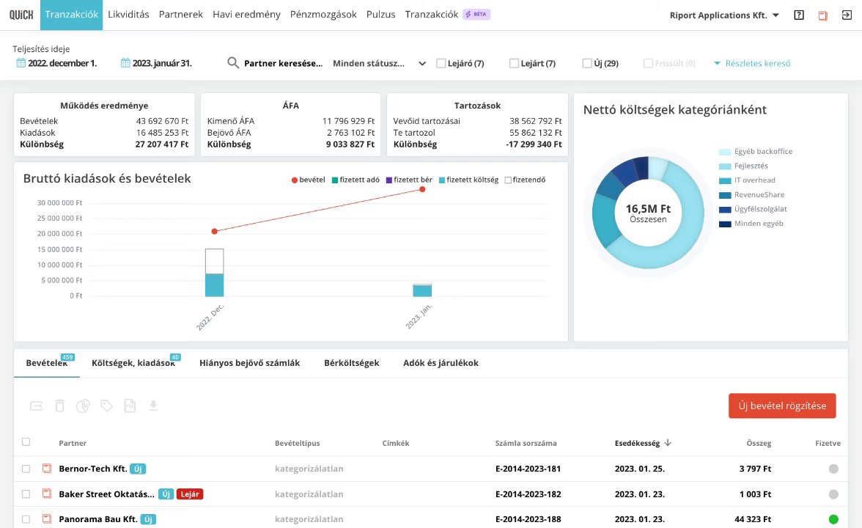Screen dimensions: 862x528
Task: Click the PDF document toolbar icon
Action: coord(130,406)
